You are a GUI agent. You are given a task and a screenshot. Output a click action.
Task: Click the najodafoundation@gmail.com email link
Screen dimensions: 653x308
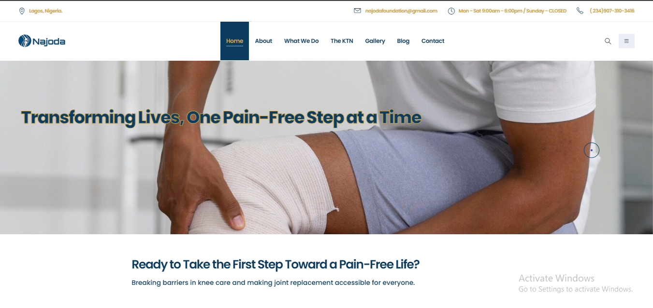(x=401, y=11)
